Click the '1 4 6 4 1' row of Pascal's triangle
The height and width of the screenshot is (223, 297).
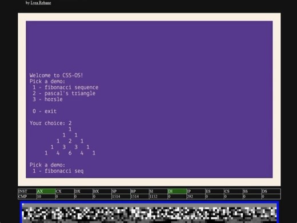coord(70,153)
